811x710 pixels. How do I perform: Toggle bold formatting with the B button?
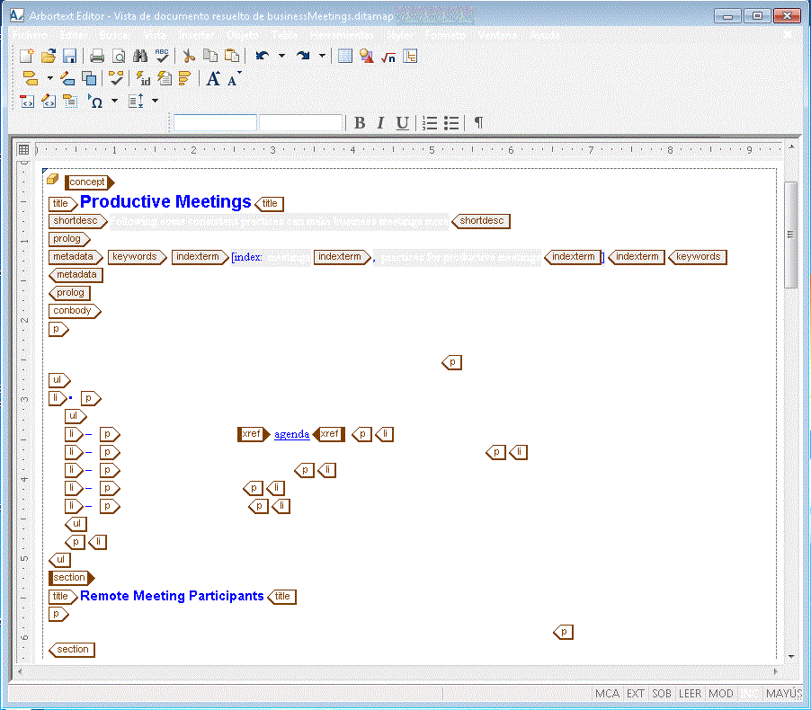coord(360,123)
